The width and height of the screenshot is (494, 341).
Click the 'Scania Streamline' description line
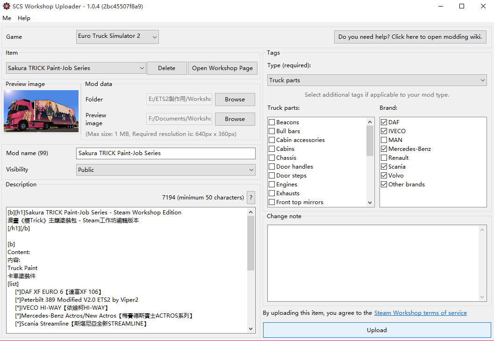click(81, 324)
